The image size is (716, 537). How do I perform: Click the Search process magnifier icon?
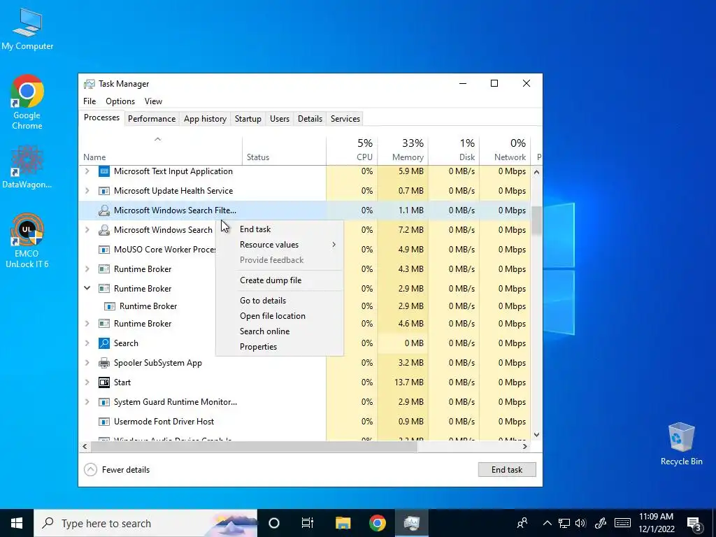pos(104,343)
